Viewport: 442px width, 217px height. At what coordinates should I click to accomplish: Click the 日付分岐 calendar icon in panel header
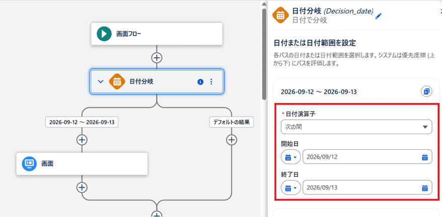(x=280, y=16)
